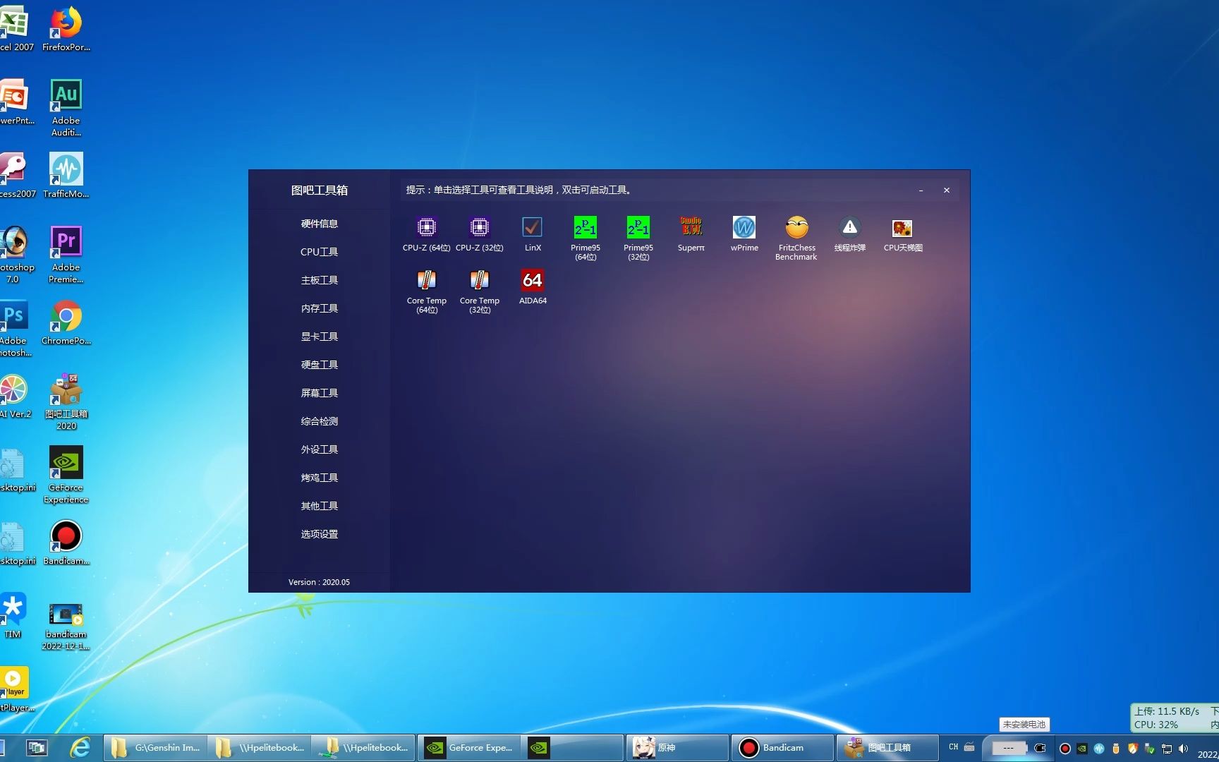Select the CPU-Z (64位) tool icon
1219x762 pixels.
(x=426, y=228)
